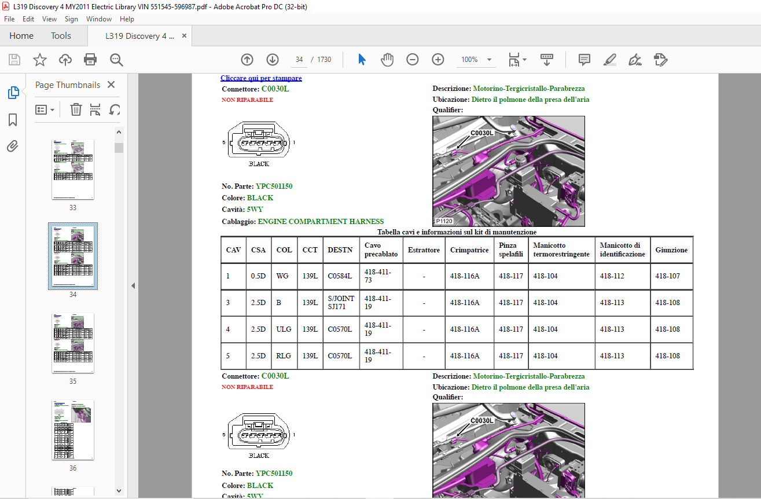This screenshot has height=499, width=761.
Task: Click the page number input field
Action: pos(299,60)
